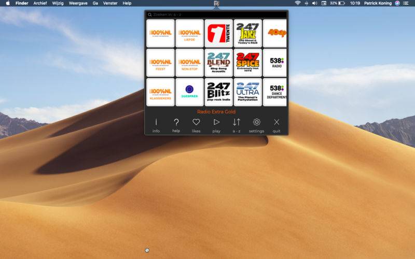
Task: Open the Ga menu
Action: pyautogui.click(x=95, y=3)
